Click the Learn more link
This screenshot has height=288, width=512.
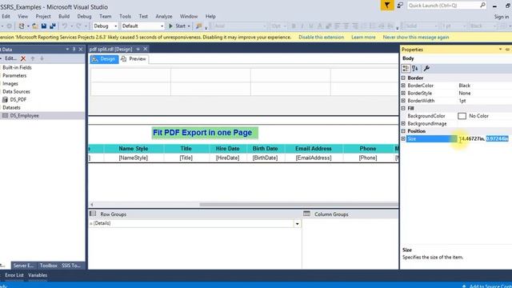(x=363, y=38)
